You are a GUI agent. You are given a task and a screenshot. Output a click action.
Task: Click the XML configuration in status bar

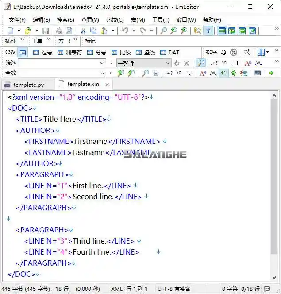[116, 289]
